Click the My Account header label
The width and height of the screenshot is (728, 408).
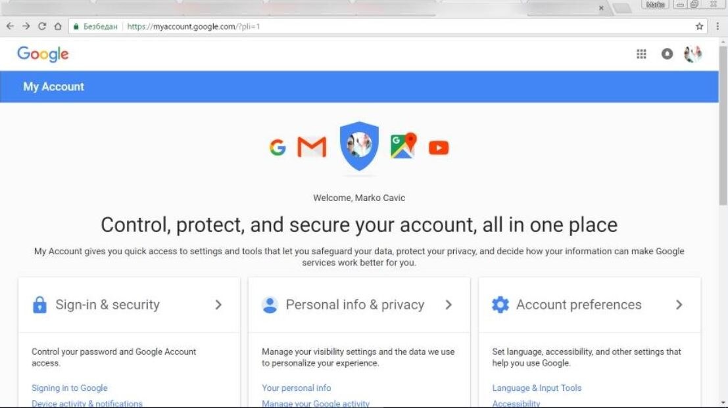(53, 86)
